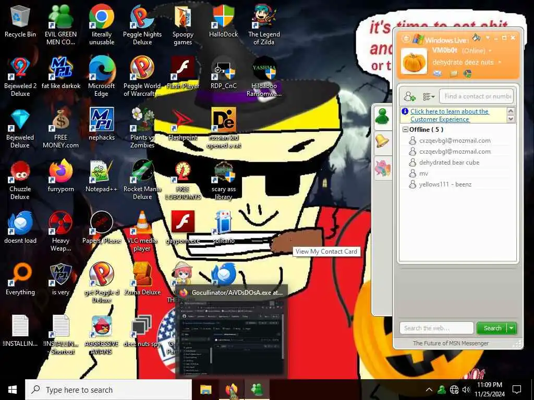The height and width of the screenshot is (400, 534).
Task: Show hidden icons in system tray
Action: point(429,390)
